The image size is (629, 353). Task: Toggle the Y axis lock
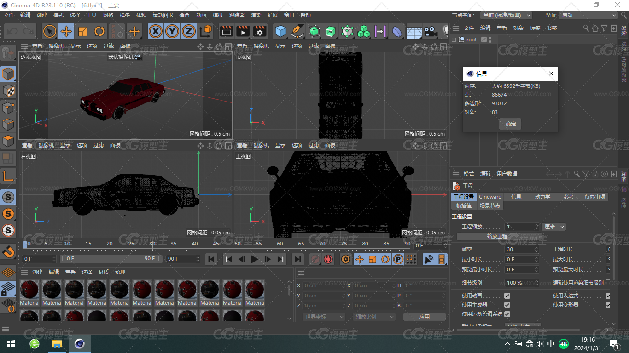click(x=172, y=31)
